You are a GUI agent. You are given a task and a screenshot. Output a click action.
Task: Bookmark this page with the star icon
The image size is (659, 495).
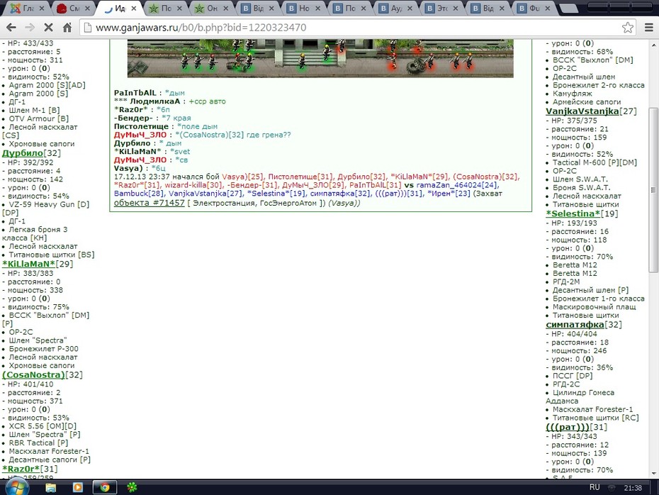pyautogui.click(x=628, y=28)
